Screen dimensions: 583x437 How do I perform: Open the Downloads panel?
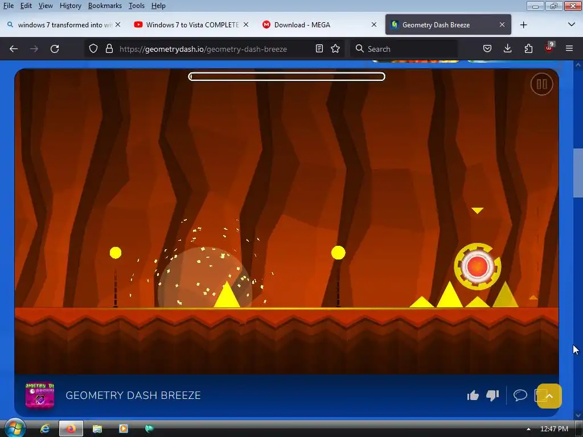[x=507, y=49]
